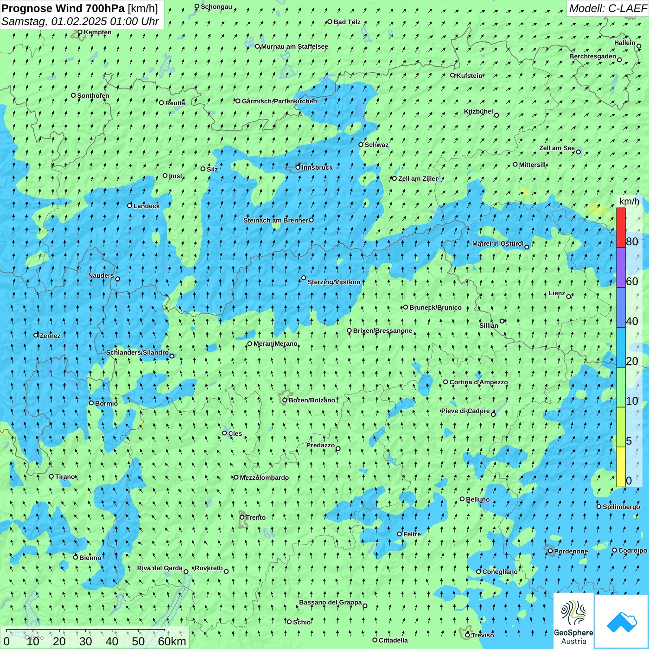
Task: Click the Bozen/Bolzano city marker
Action: pos(285,400)
